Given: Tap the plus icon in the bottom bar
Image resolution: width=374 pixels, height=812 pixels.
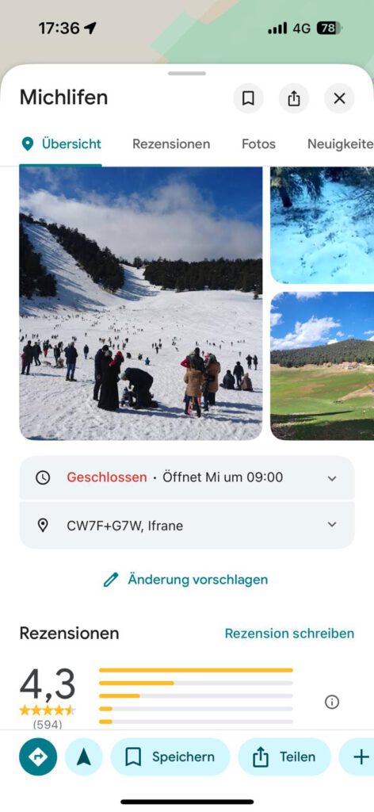Looking at the screenshot, I should click(x=360, y=756).
